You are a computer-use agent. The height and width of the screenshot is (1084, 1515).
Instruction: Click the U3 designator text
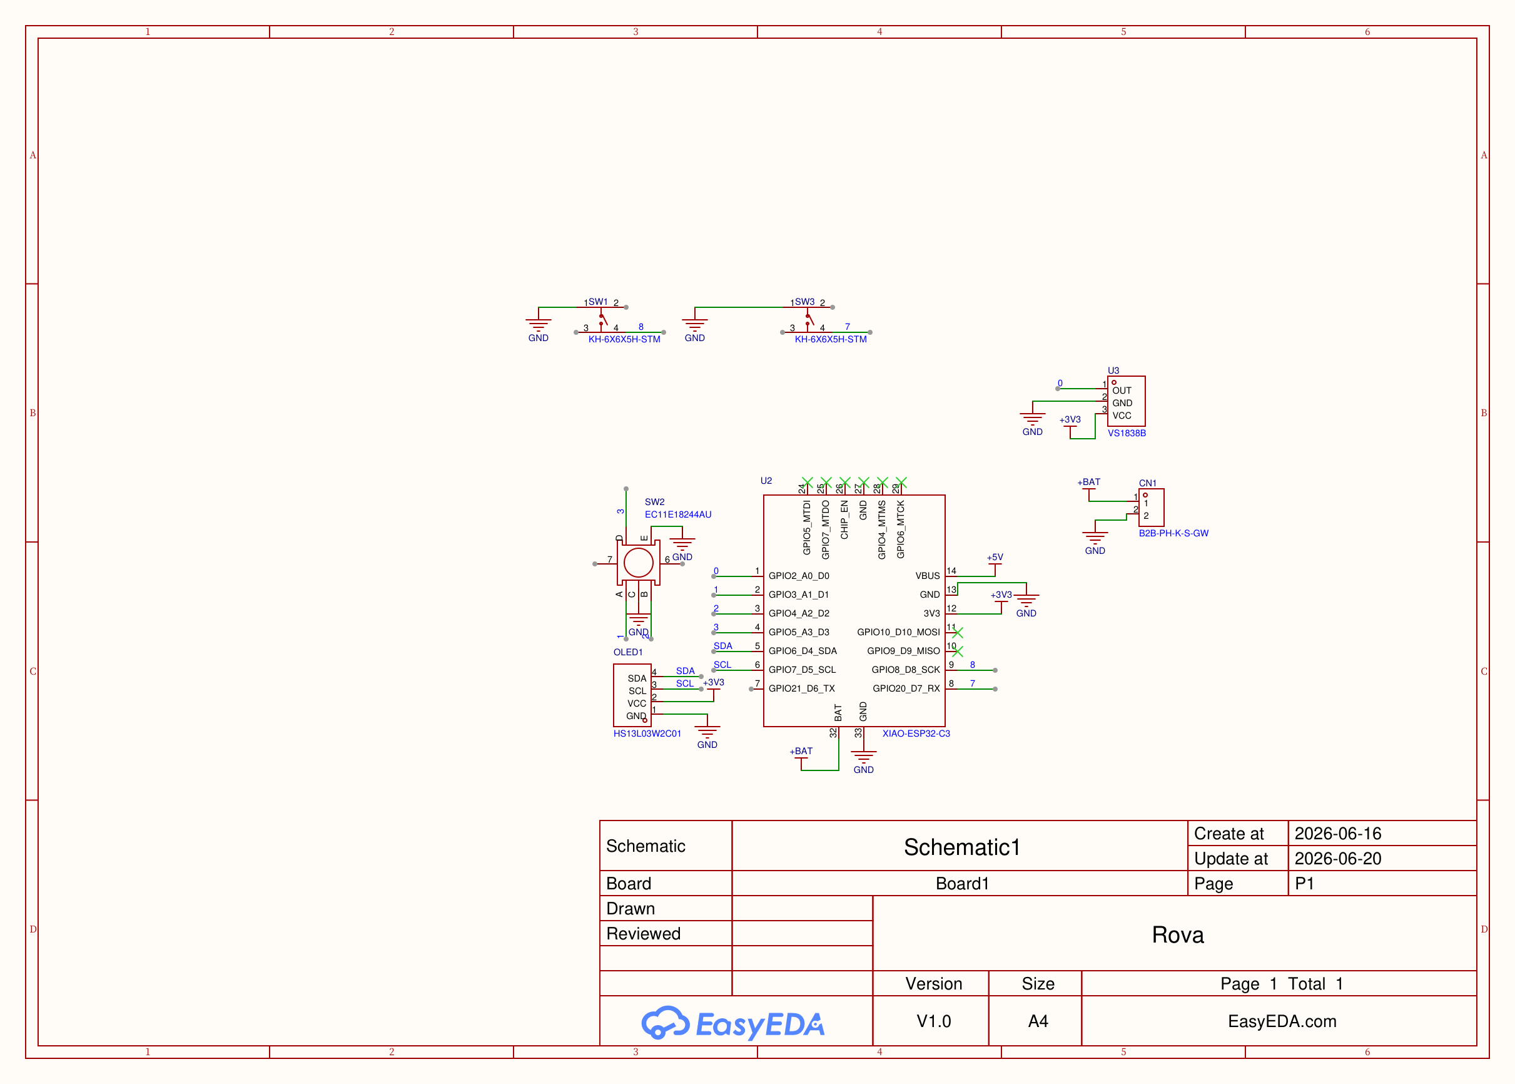point(1113,371)
